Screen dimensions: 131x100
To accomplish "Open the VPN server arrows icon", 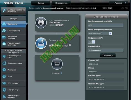I will [4, 83].
